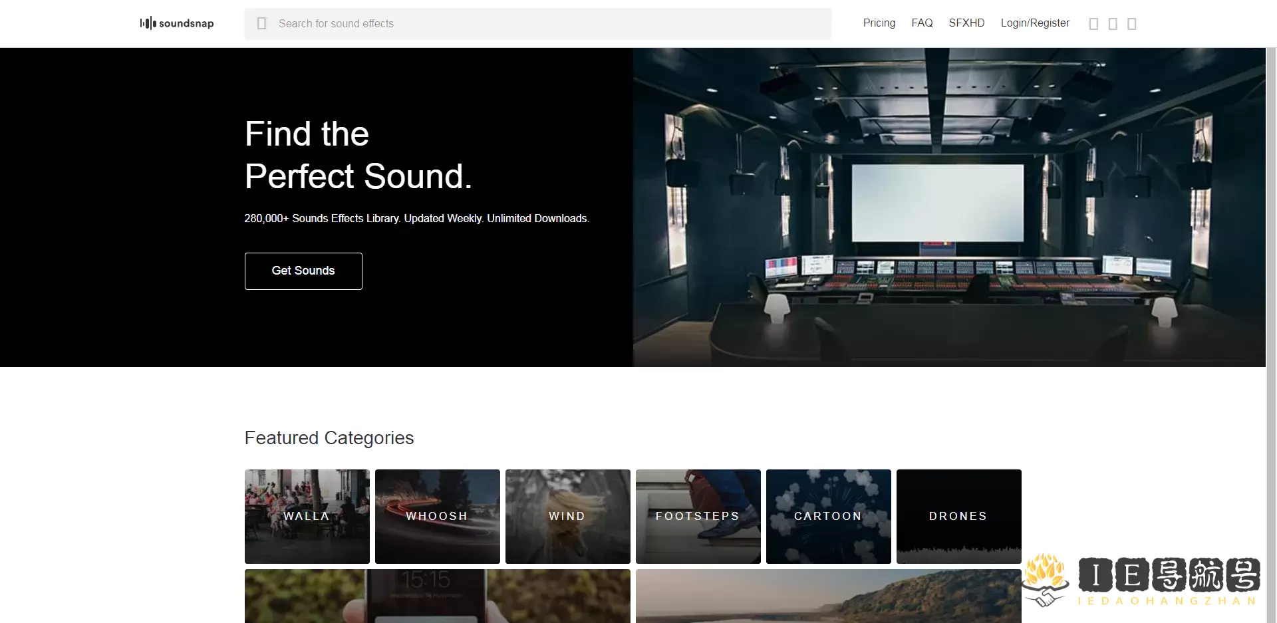Viewport: 1277px width, 623px height.
Task: Click the coastal landscape thumbnail at bottom
Action: [828, 596]
